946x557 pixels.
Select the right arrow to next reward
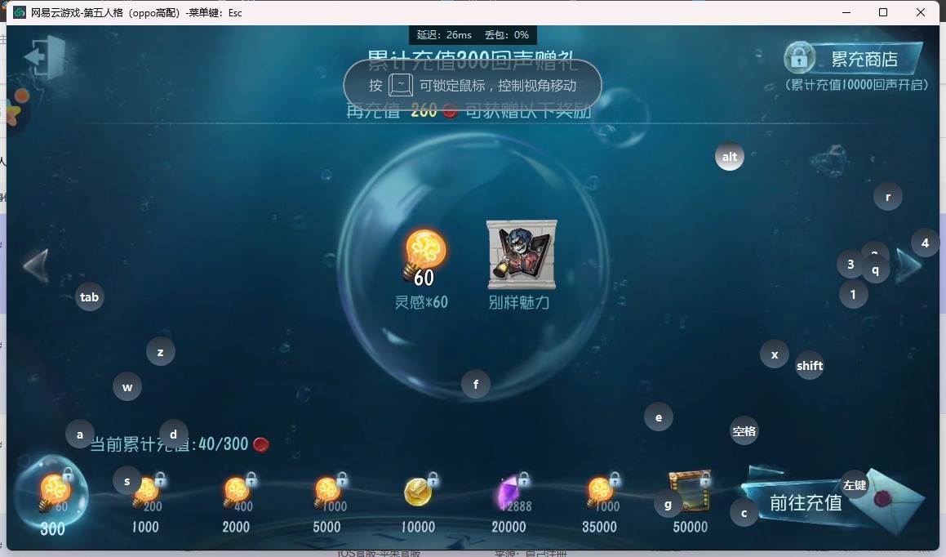click(x=909, y=265)
